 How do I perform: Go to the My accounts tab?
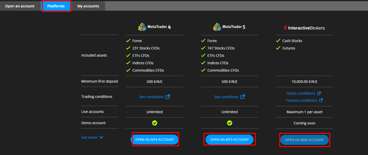[x=88, y=6]
